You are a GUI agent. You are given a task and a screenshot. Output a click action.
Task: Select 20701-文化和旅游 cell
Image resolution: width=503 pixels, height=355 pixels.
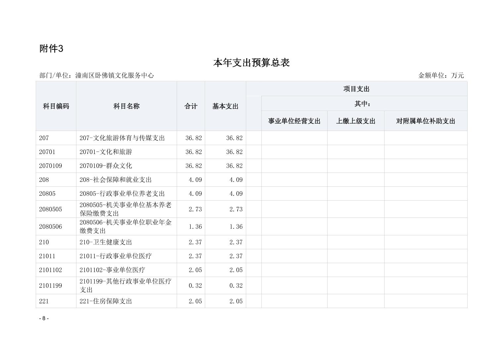click(x=126, y=152)
